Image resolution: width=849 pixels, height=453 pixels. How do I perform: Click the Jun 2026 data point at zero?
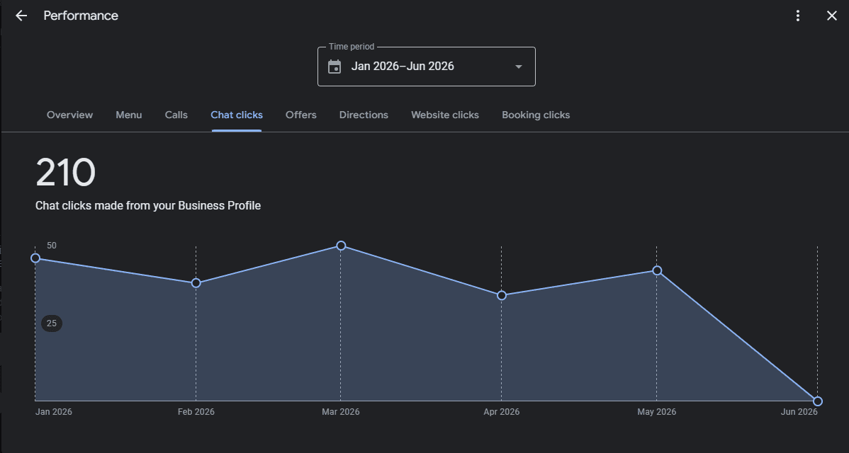[818, 401]
